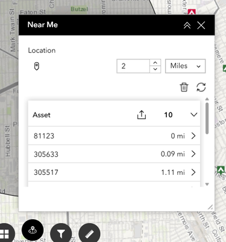Screen dimensions: 226x242
Task: Decrease buffer distance with down arrow
Action: (x=155, y=69)
